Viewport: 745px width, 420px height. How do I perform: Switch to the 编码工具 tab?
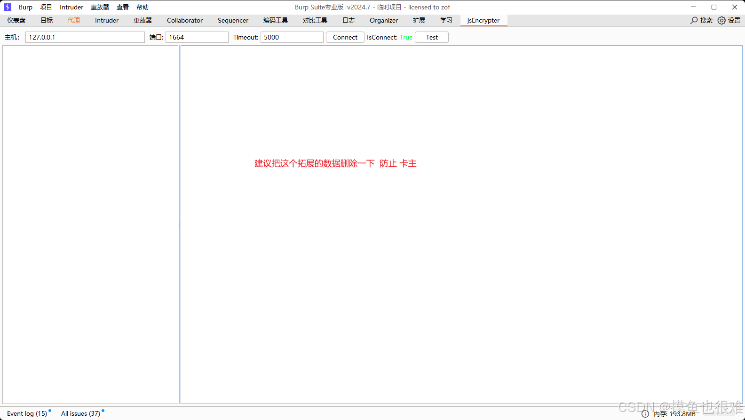coord(276,20)
